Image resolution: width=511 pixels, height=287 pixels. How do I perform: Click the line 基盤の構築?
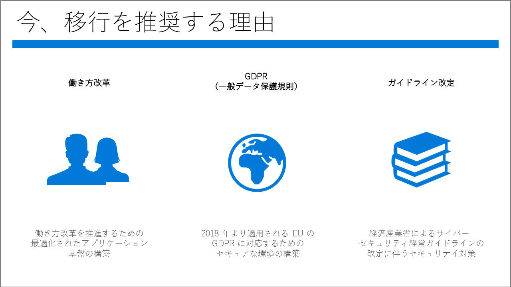[89, 254]
